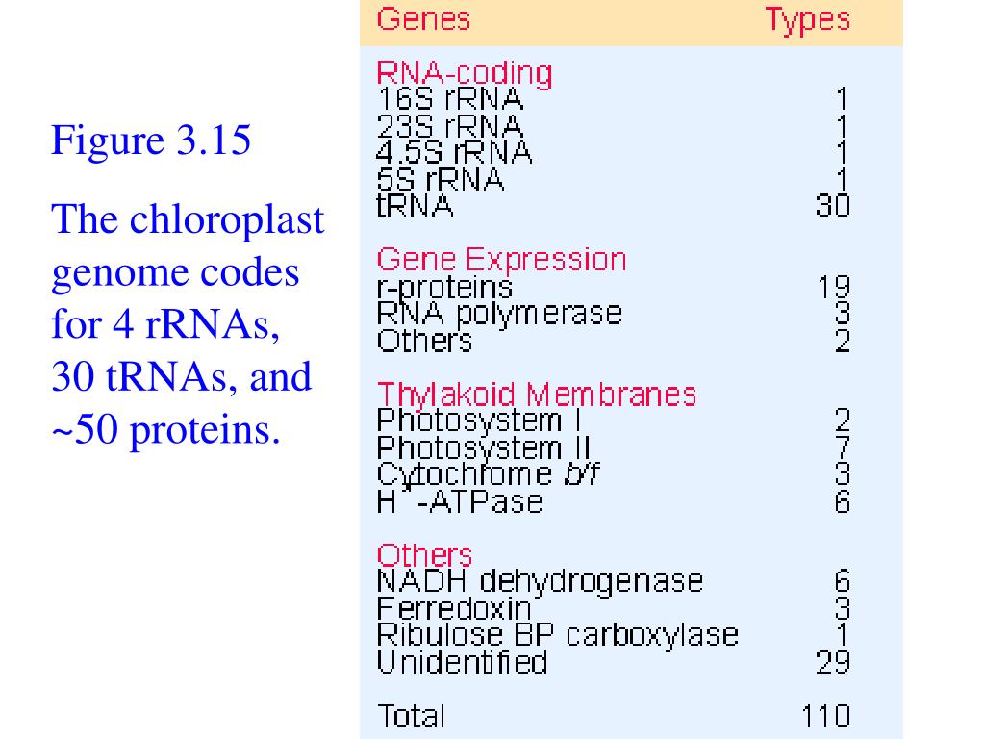Select the 16S rRNA row
985x739 pixels.
click(613, 99)
